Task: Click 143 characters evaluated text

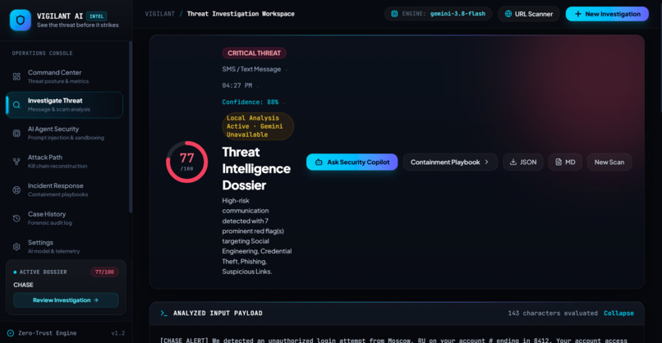Action: (553, 313)
